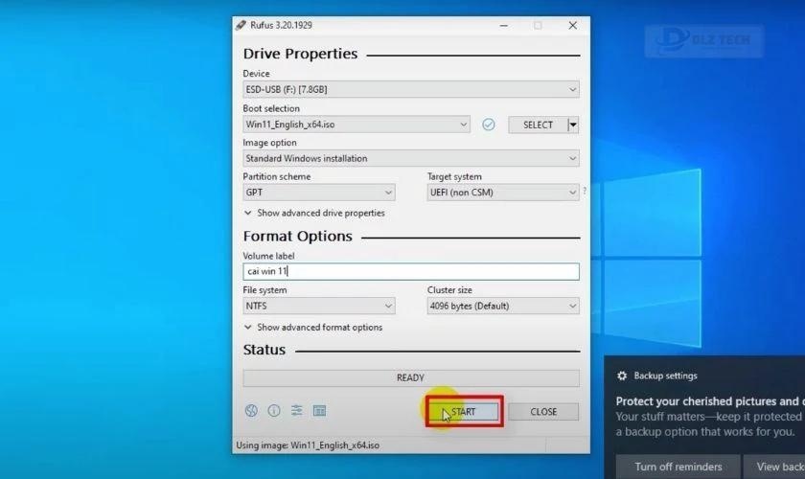
Task: Open the About info icon
Action: click(x=274, y=410)
